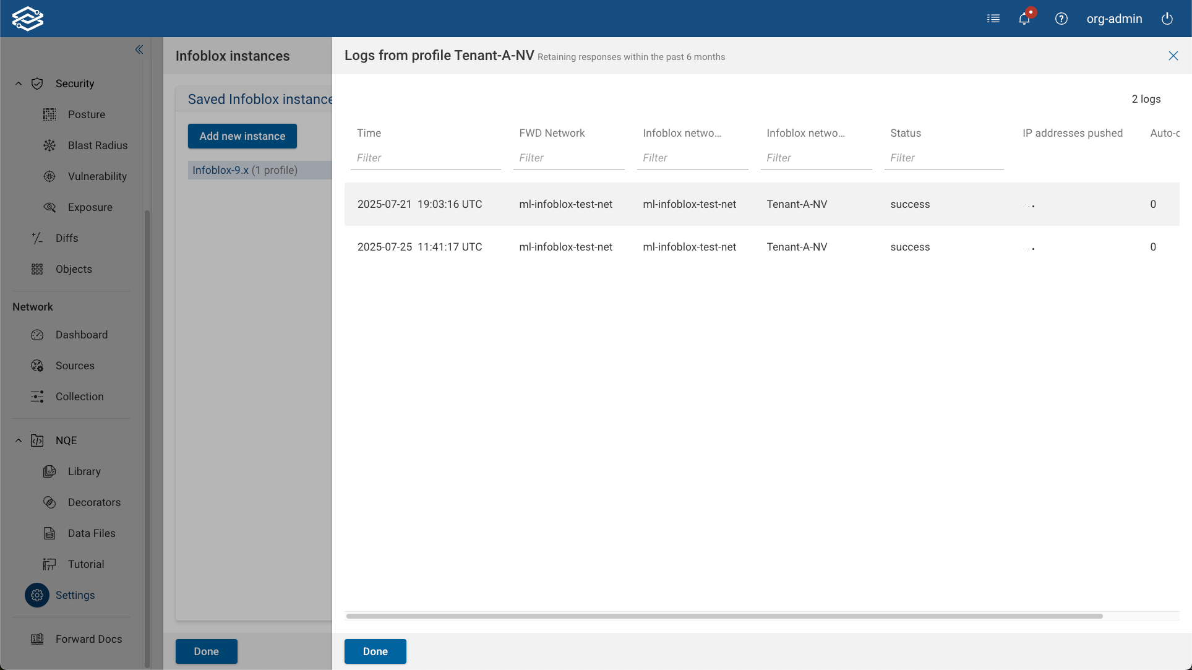Select Sources in the Network menu

pyautogui.click(x=75, y=366)
